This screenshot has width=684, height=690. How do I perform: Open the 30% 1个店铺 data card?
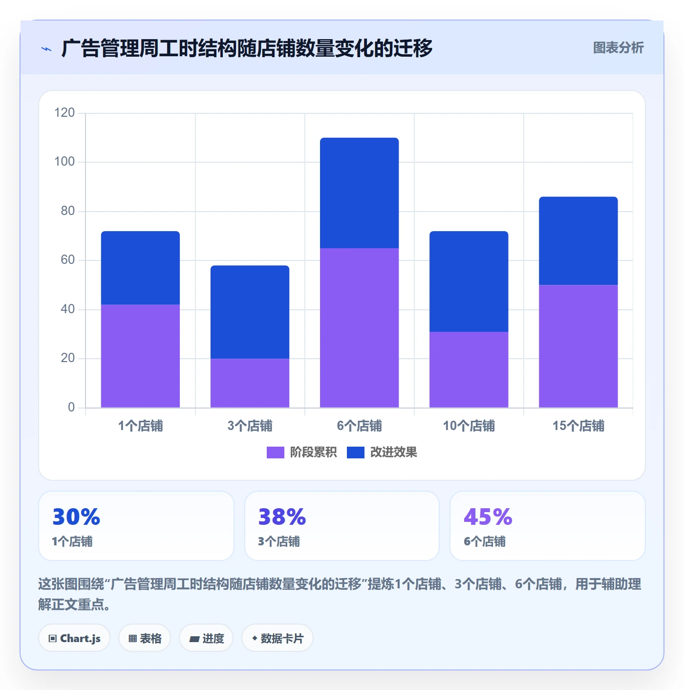136,526
